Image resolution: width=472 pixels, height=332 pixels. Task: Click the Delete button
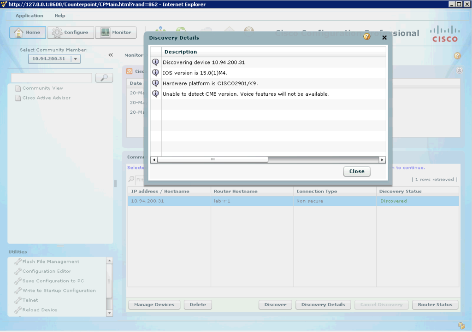[x=198, y=305]
